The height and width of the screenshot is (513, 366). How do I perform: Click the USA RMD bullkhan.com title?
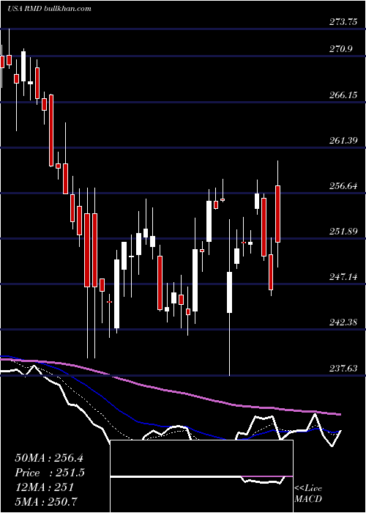pyautogui.click(x=49, y=9)
